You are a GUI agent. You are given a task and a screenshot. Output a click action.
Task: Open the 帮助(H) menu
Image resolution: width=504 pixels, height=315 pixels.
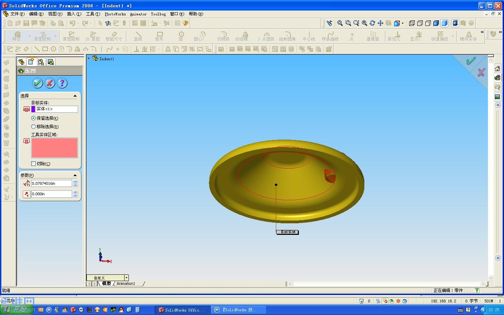tap(196, 14)
